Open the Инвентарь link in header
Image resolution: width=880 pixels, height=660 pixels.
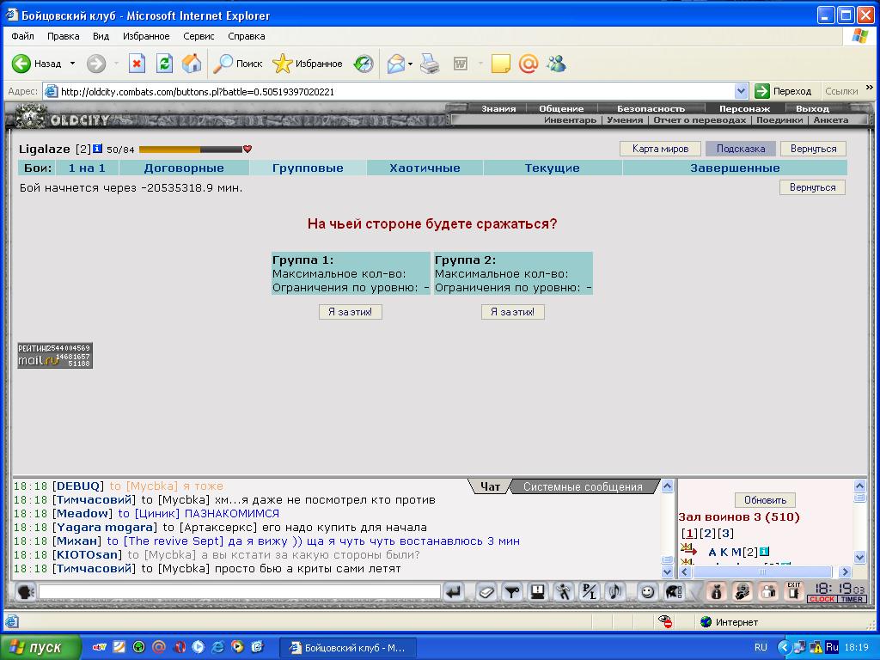[570, 120]
